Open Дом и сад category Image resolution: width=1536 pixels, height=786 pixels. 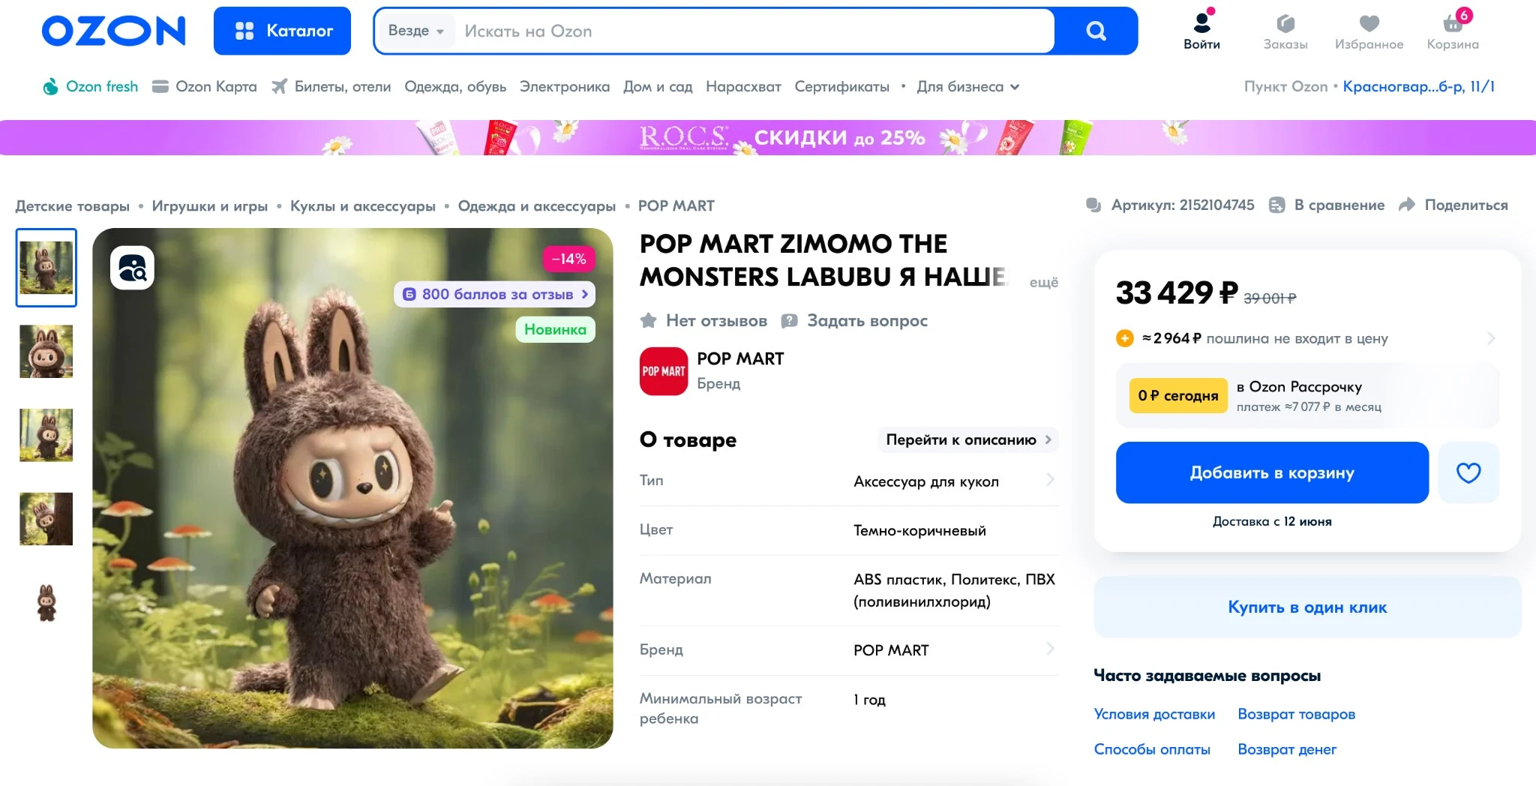click(x=658, y=86)
